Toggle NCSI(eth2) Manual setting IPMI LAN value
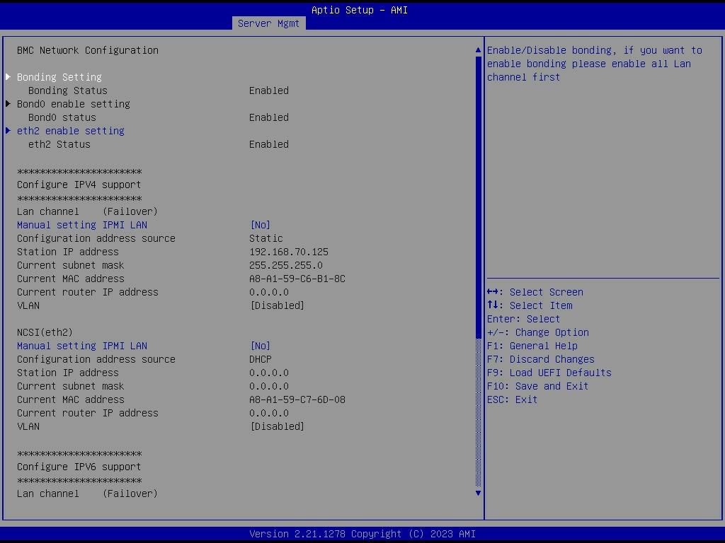The image size is (725, 543). [261, 346]
